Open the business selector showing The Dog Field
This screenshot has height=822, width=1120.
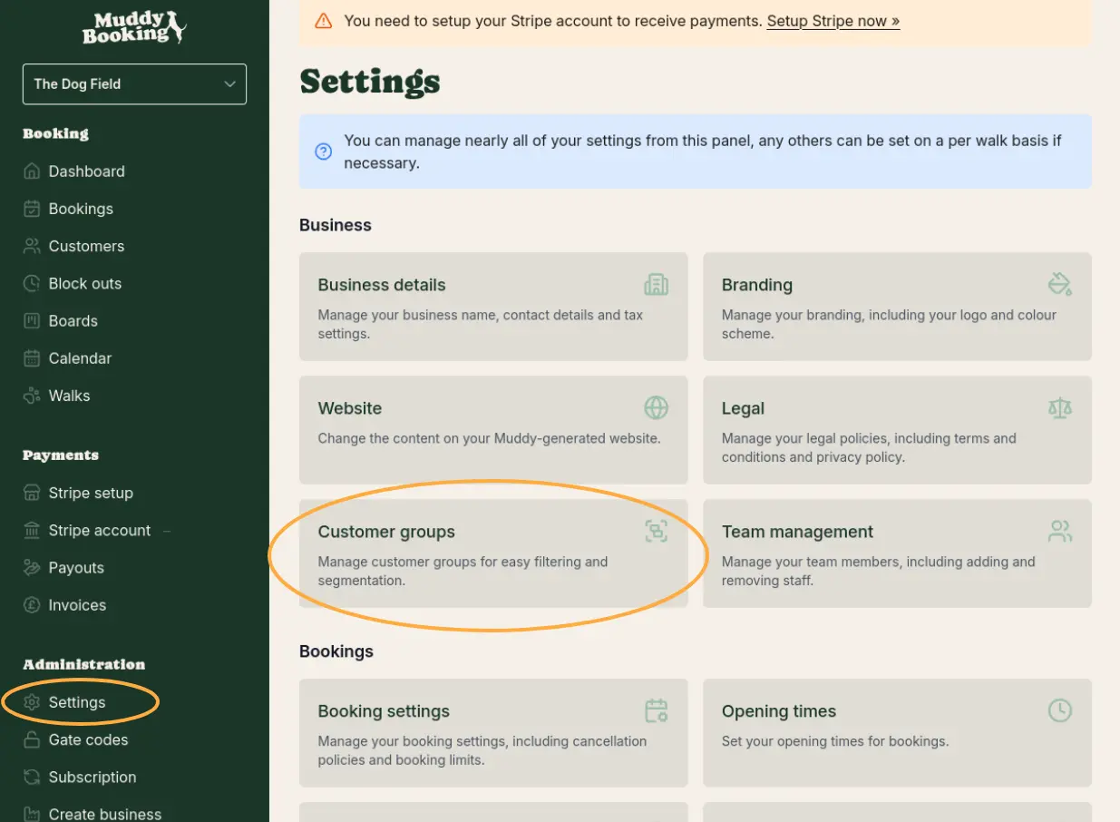134,83
